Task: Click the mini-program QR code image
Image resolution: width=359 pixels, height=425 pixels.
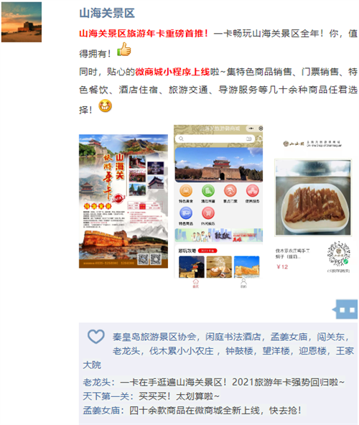Action: tap(338, 254)
